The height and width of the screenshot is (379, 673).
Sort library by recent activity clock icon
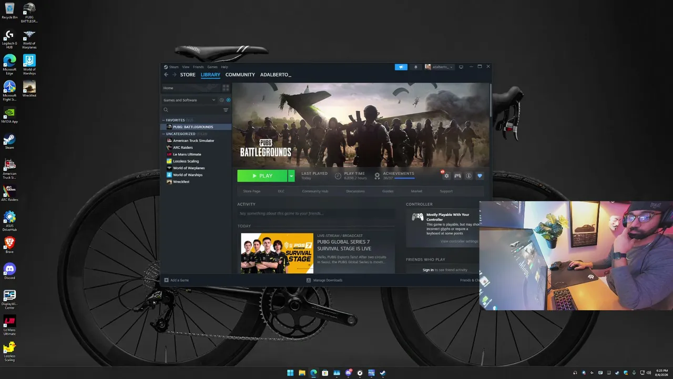coord(222,100)
